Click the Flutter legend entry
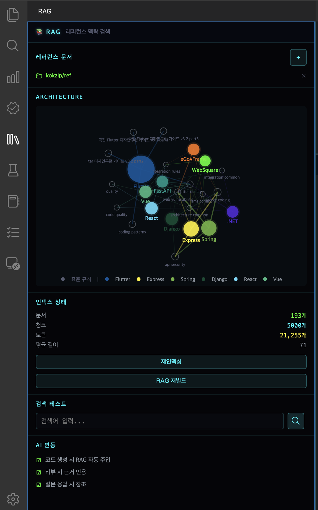 [x=118, y=279]
